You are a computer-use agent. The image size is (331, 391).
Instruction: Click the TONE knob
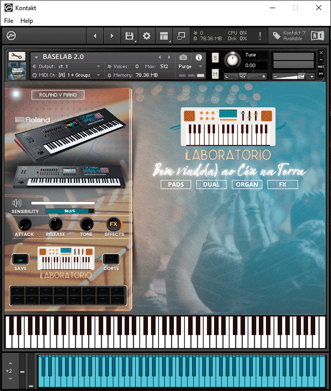pos(86,224)
